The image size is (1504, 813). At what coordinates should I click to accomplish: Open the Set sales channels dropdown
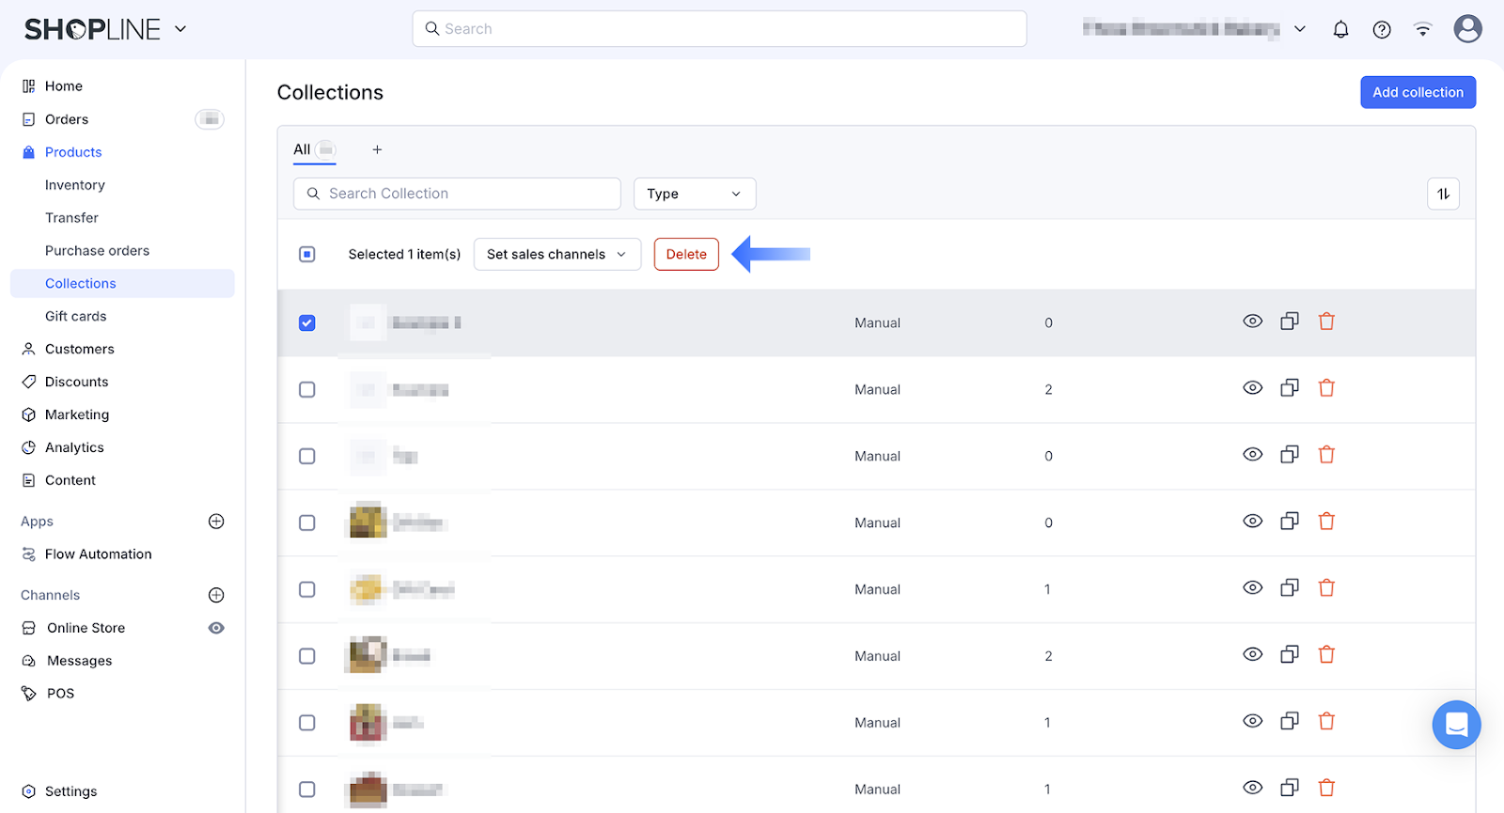(556, 255)
